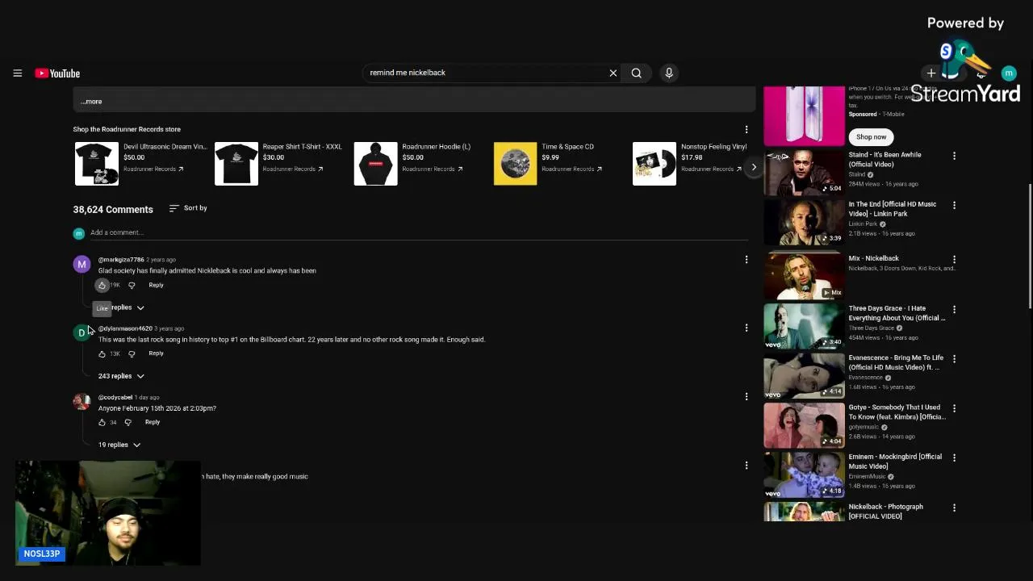The height and width of the screenshot is (581, 1033).
Task: Open the Create plus button
Action: pyautogui.click(x=931, y=73)
